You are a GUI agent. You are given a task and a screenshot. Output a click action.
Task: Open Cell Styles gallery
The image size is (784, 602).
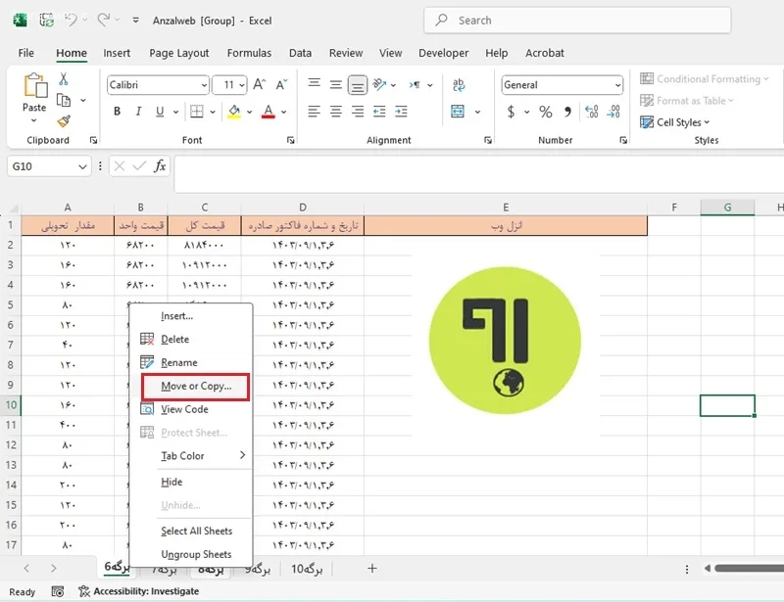[675, 122]
